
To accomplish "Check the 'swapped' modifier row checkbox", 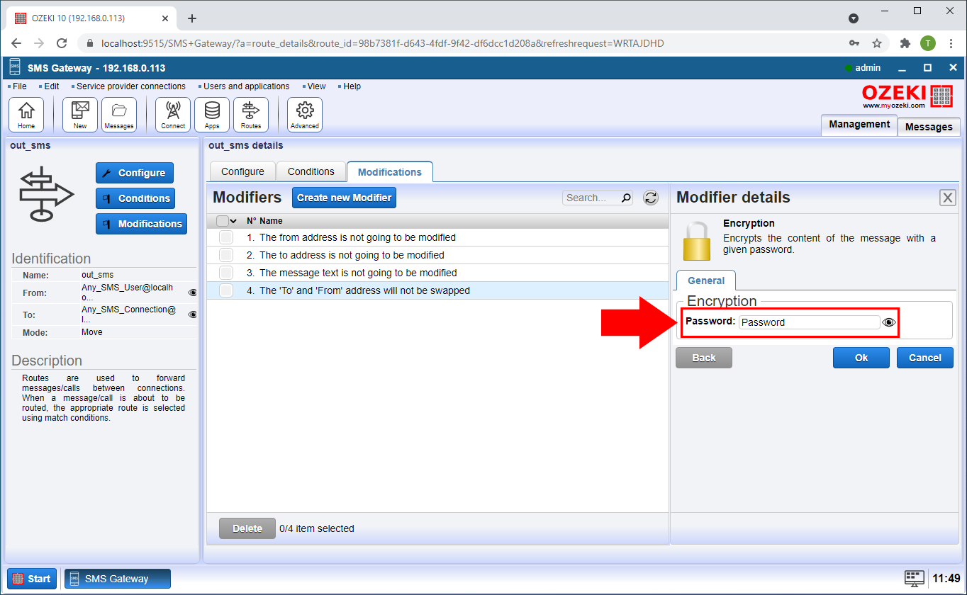I will (226, 290).
